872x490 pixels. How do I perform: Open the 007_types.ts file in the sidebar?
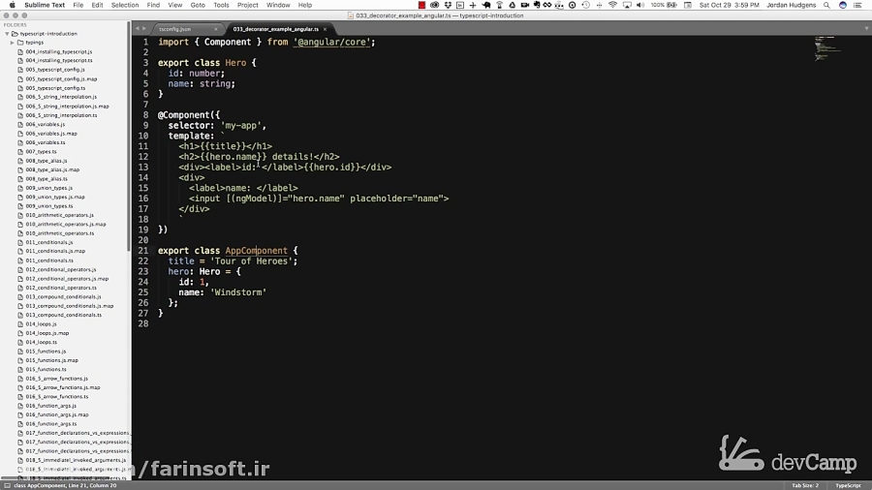click(41, 152)
